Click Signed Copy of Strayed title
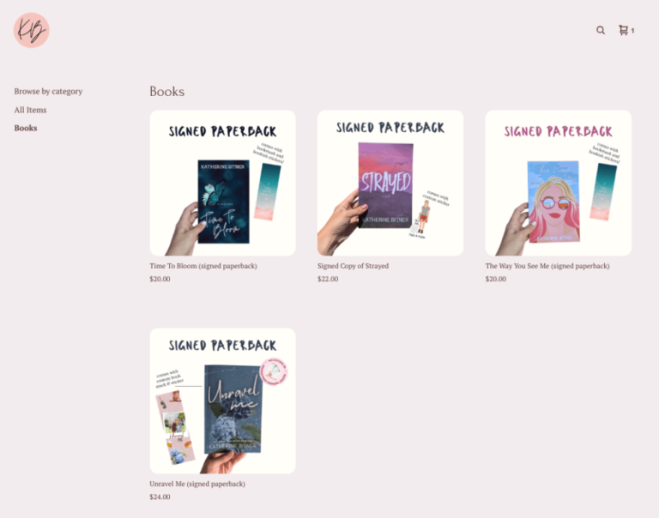 pyautogui.click(x=353, y=266)
